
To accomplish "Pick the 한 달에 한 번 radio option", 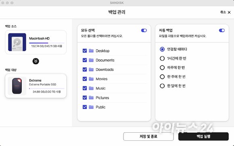I will (162, 86).
